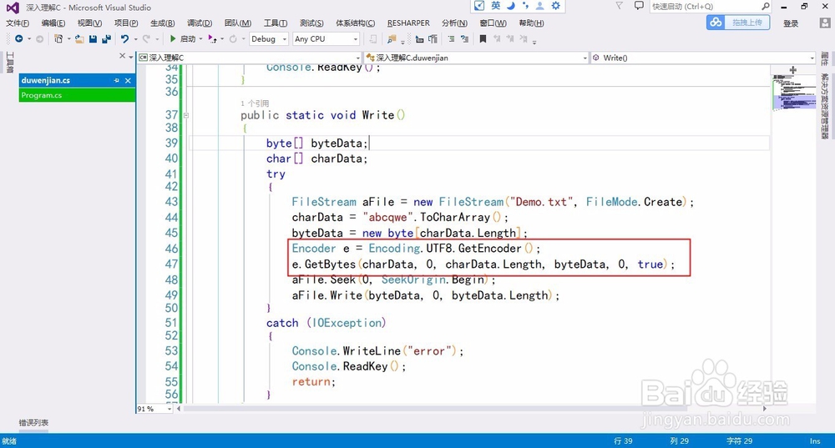Open the Debug configuration dropdown
Image resolution: width=835 pixels, height=448 pixels.
coord(269,39)
